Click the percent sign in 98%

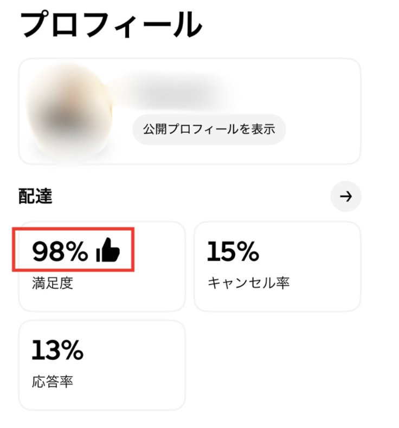pyautogui.click(x=77, y=251)
